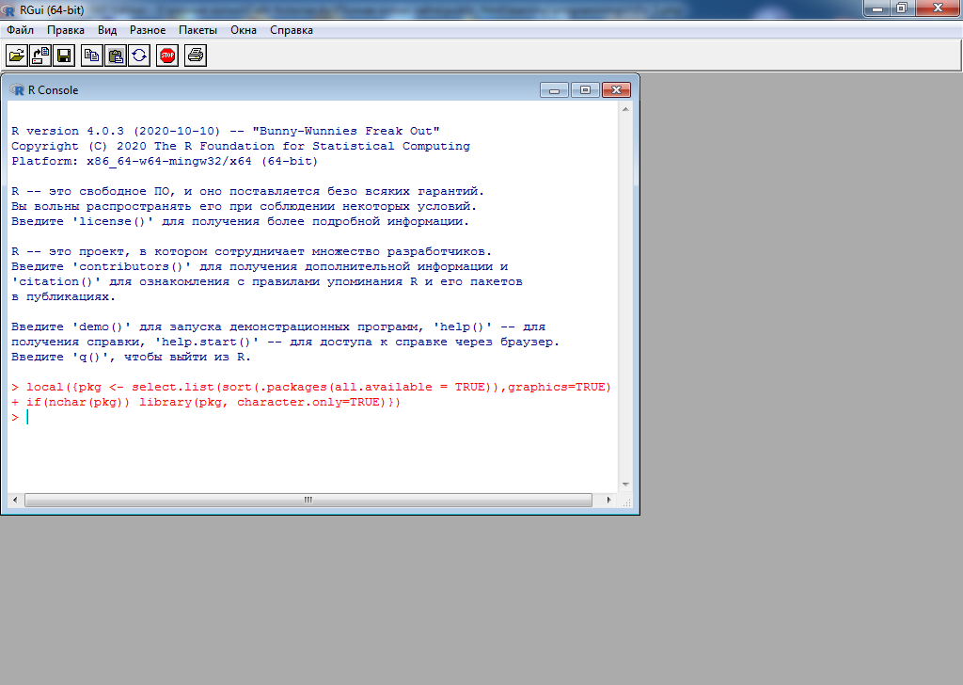Open the Файл menu

[x=20, y=30]
